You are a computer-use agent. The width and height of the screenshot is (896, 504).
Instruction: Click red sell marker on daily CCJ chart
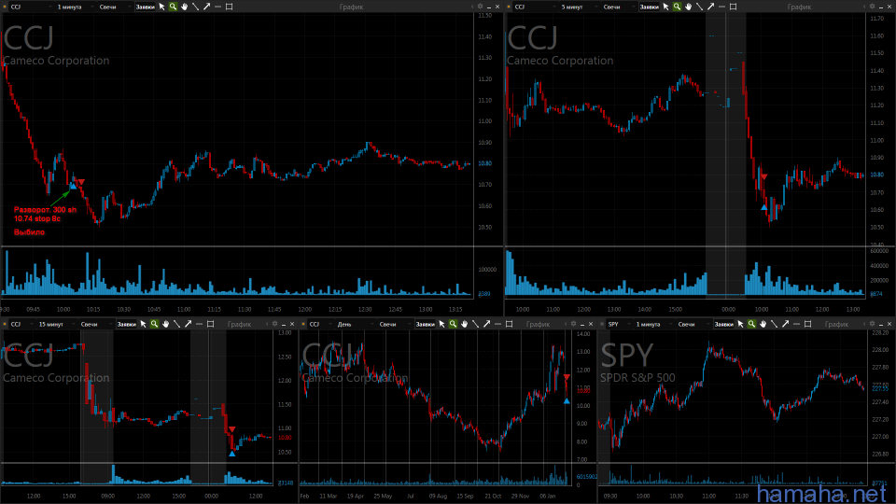(x=567, y=377)
